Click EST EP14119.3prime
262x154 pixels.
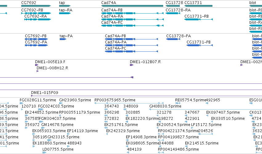(x=83, y=131)
